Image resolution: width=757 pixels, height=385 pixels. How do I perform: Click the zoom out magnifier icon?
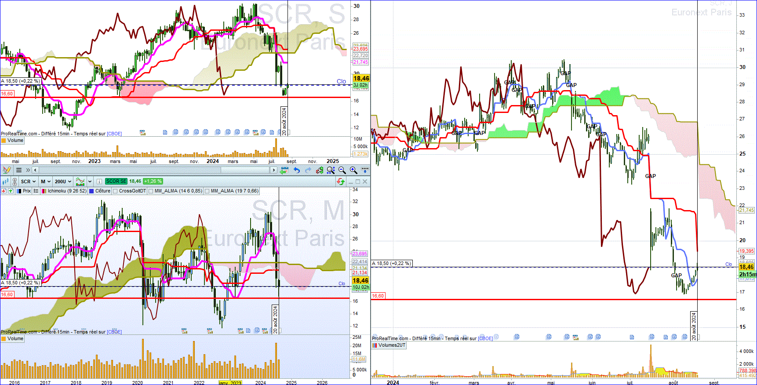(x=342, y=170)
